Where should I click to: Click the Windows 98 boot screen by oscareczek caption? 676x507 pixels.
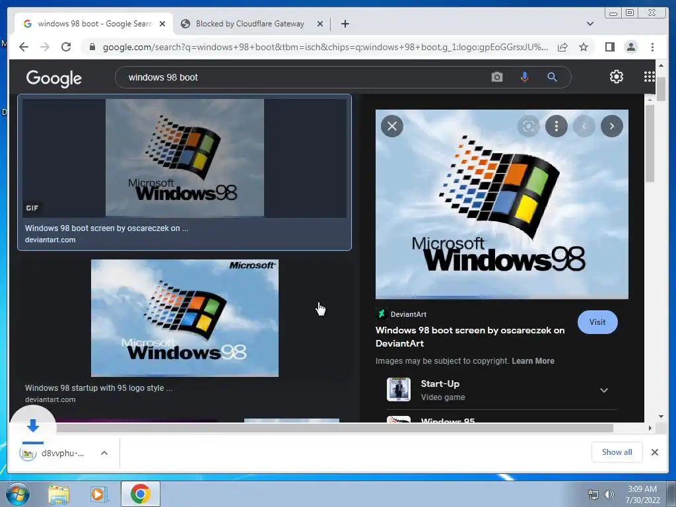coord(106,228)
